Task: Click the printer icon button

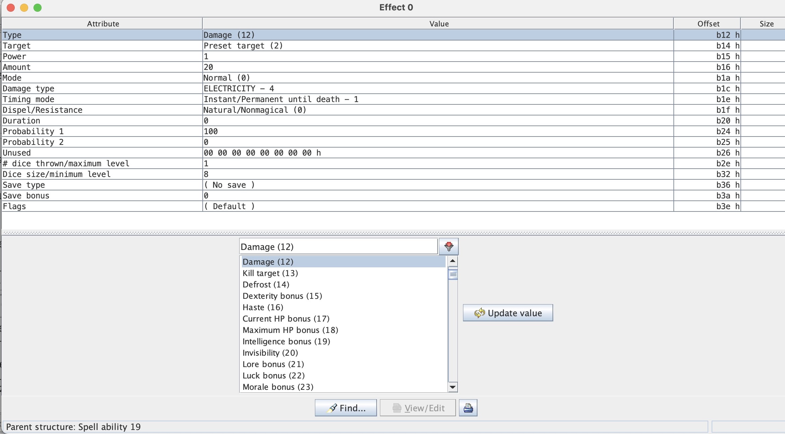Action: (x=468, y=408)
